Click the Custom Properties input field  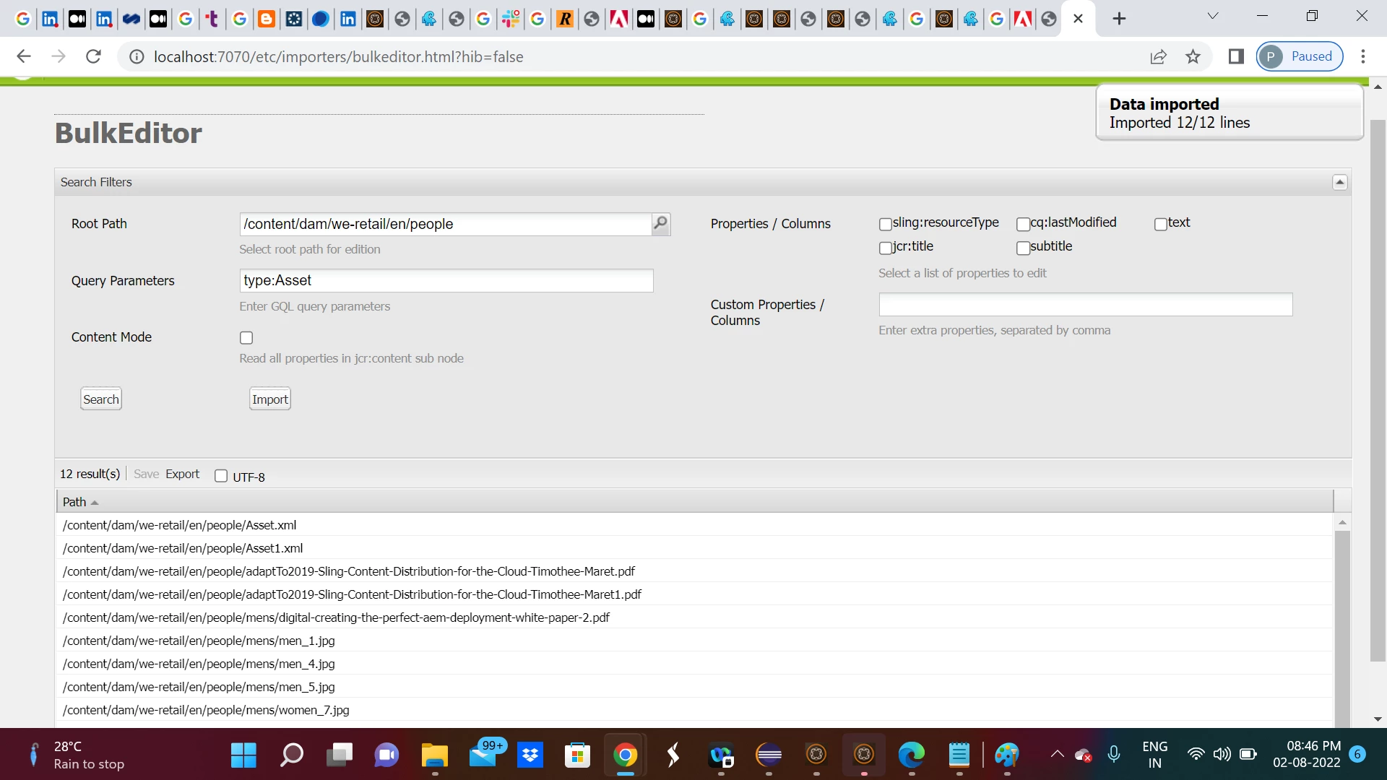click(1085, 305)
